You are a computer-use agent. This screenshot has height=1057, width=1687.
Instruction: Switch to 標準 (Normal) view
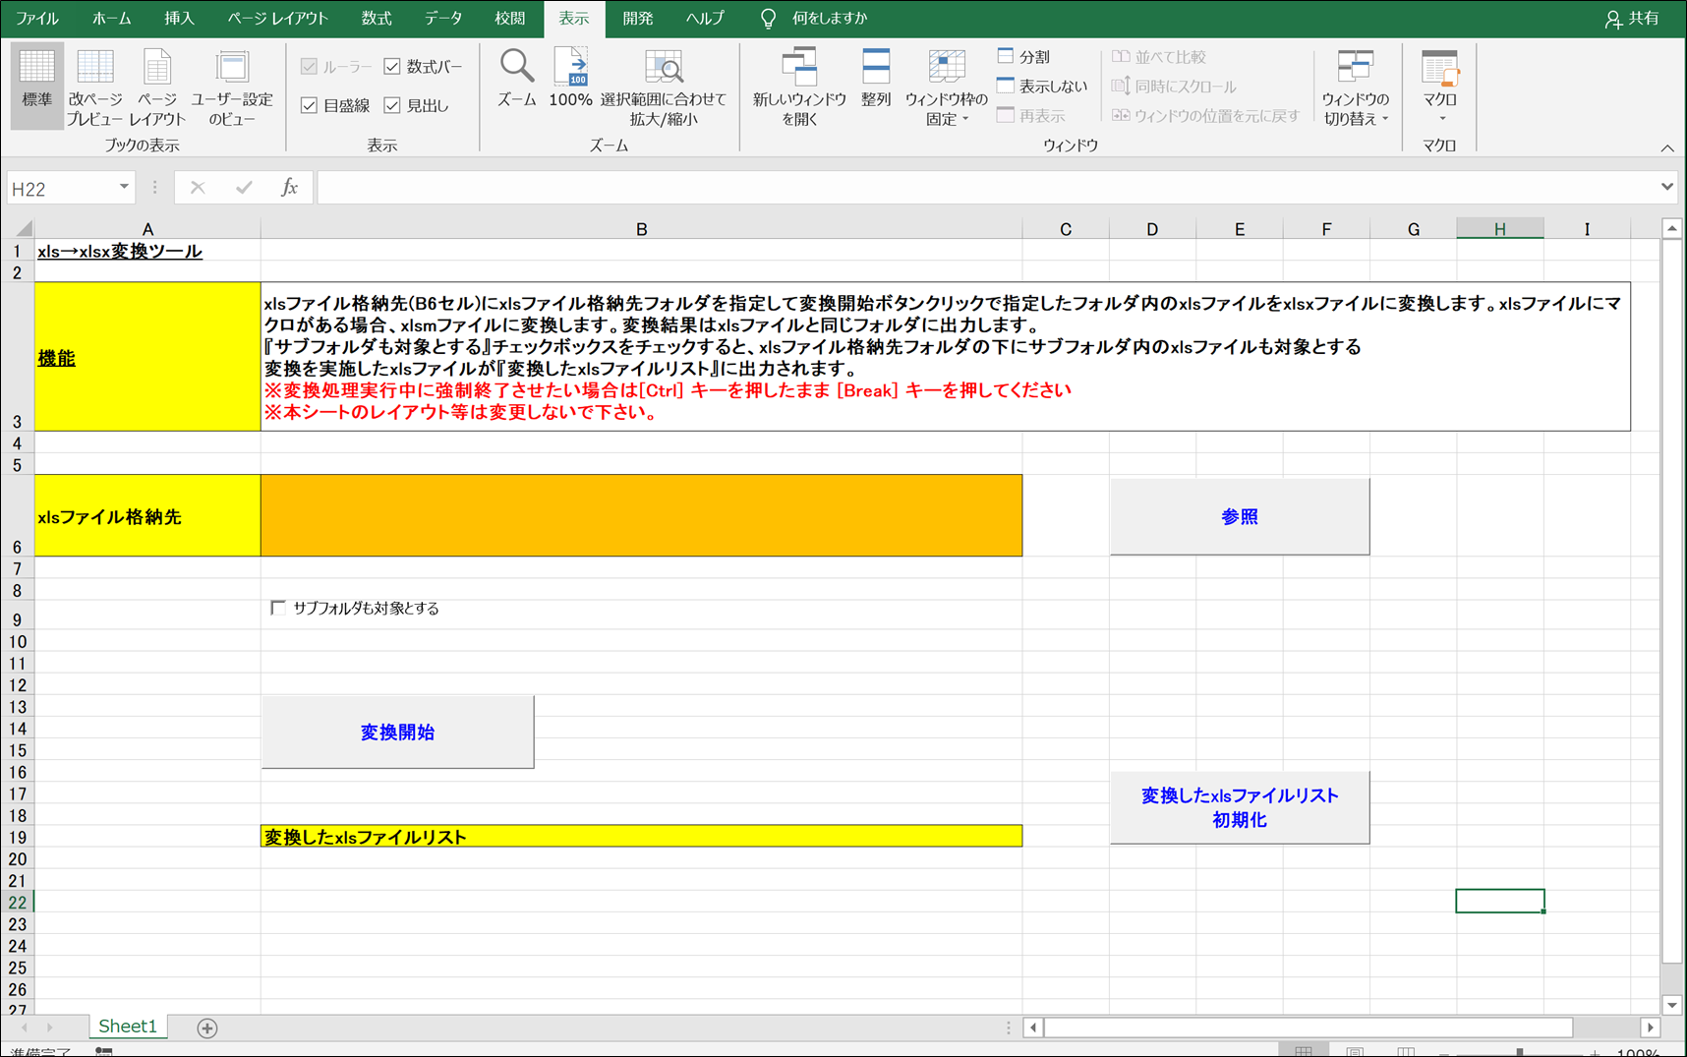tap(35, 84)
